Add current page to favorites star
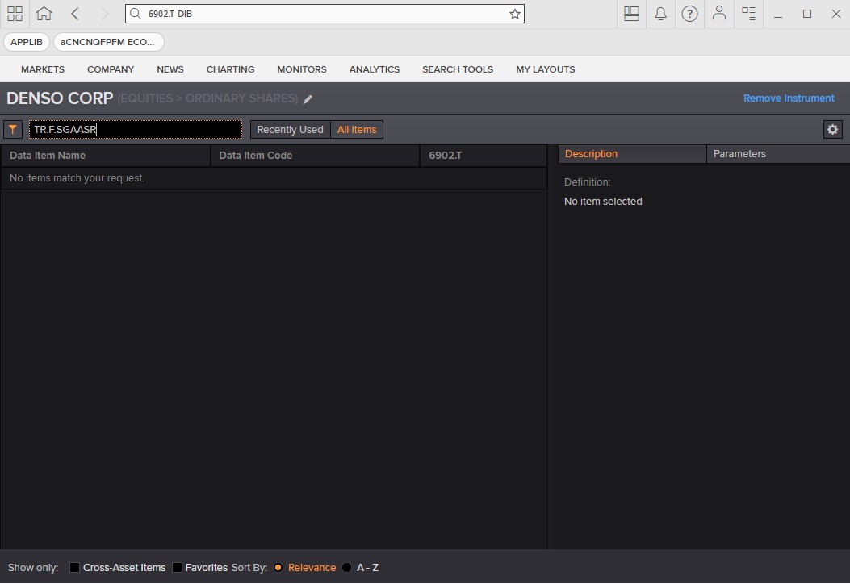 click(x=514, y=14)
